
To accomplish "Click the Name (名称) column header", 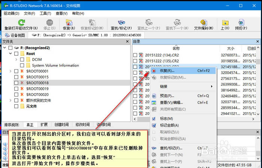I will (176, 48).
